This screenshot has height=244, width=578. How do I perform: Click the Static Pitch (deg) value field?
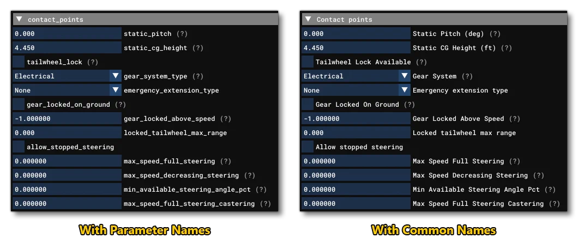click(x=356, y=33)
